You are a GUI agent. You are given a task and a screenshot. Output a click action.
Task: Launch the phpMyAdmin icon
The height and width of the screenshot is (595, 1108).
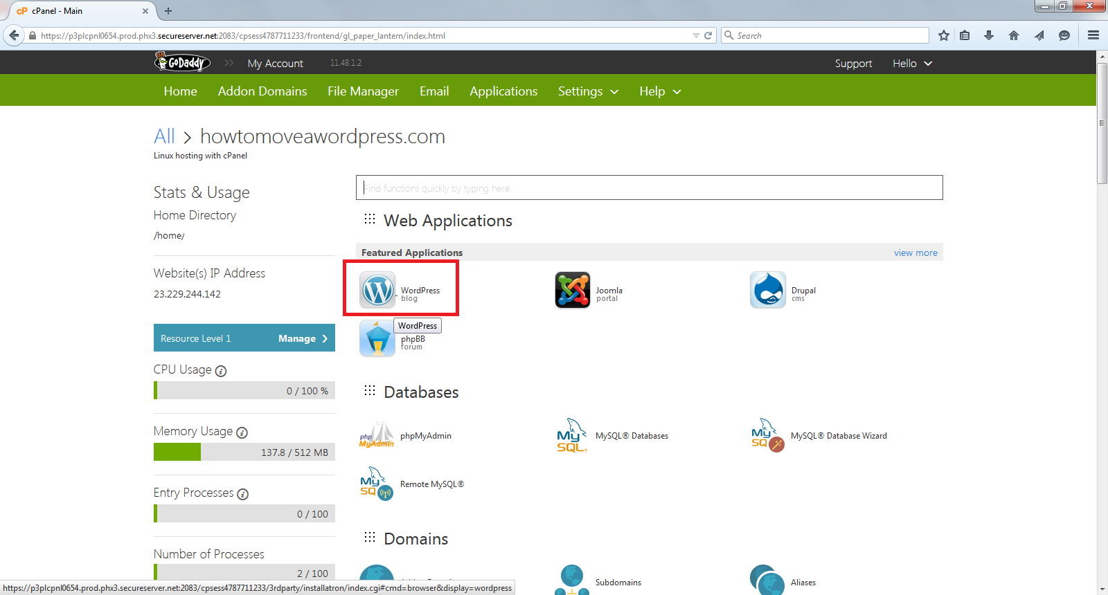pyautogui.click(x=377, y=436)
